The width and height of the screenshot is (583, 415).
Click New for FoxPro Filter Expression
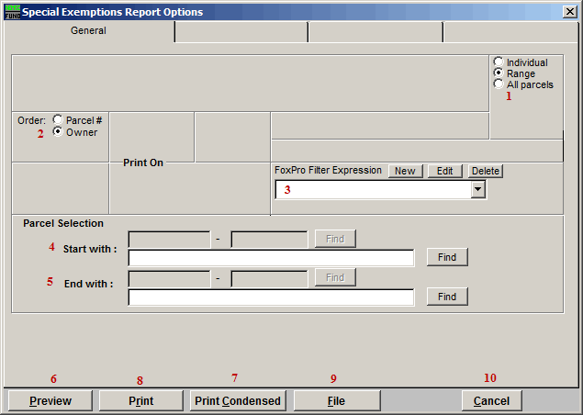(x=405, y=171)
